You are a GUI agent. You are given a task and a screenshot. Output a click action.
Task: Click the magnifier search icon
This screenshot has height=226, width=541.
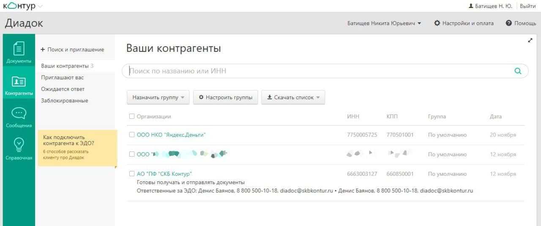click(518, 71)
